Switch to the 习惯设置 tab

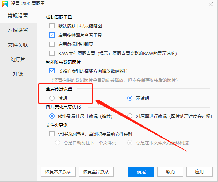pos(18,30)
